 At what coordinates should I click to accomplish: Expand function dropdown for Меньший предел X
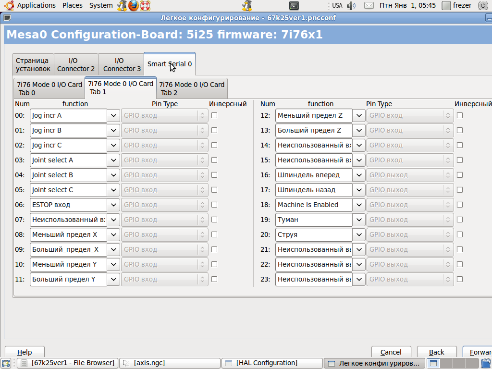point(113,234)
